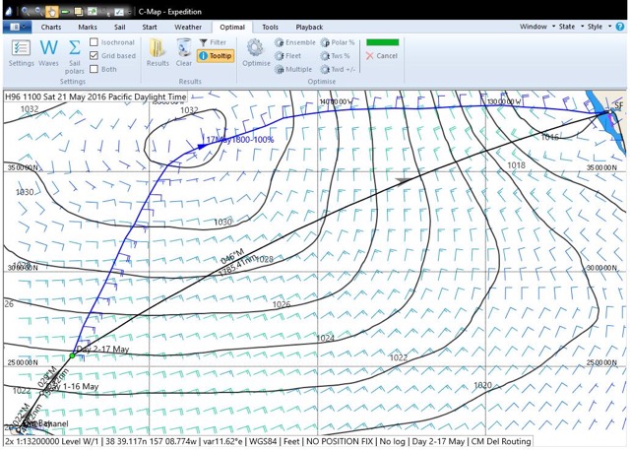
Task: Expand the Window dropdown menu
Action: pos(535,28)
